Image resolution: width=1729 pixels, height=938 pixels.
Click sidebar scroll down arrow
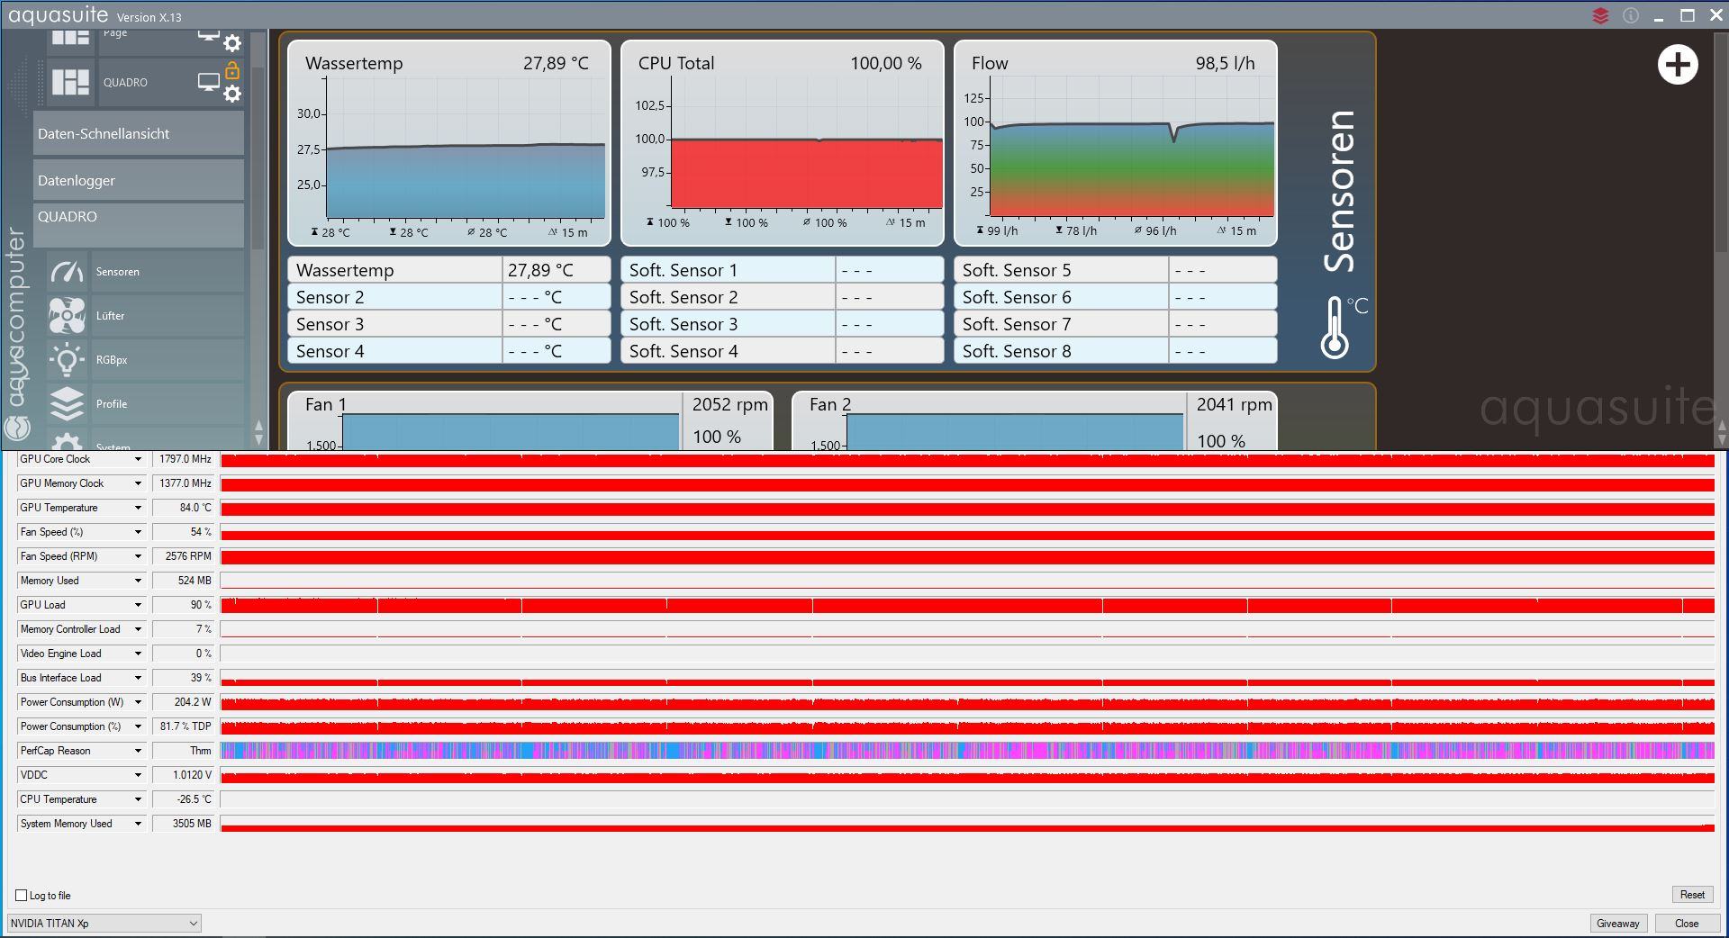click(259, 440)
